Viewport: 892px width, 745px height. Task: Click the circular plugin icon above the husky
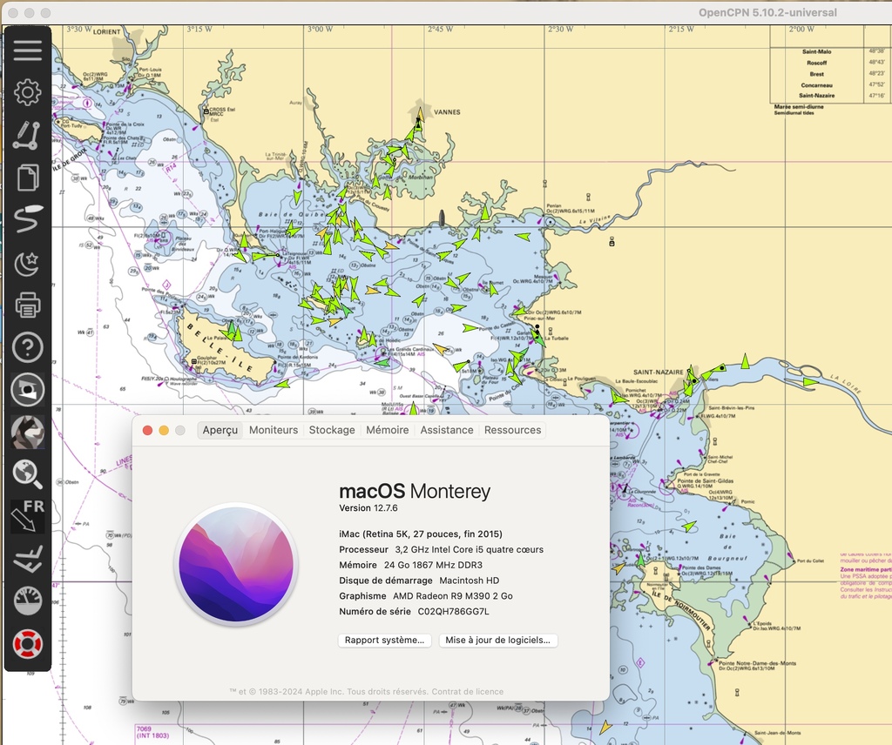coord(28,389)
